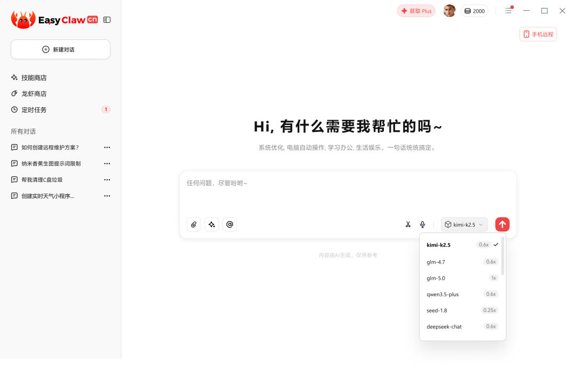Click the 新建对话 button
The image size is (575, 368).
pyautogui.click(x=60, y=49)
